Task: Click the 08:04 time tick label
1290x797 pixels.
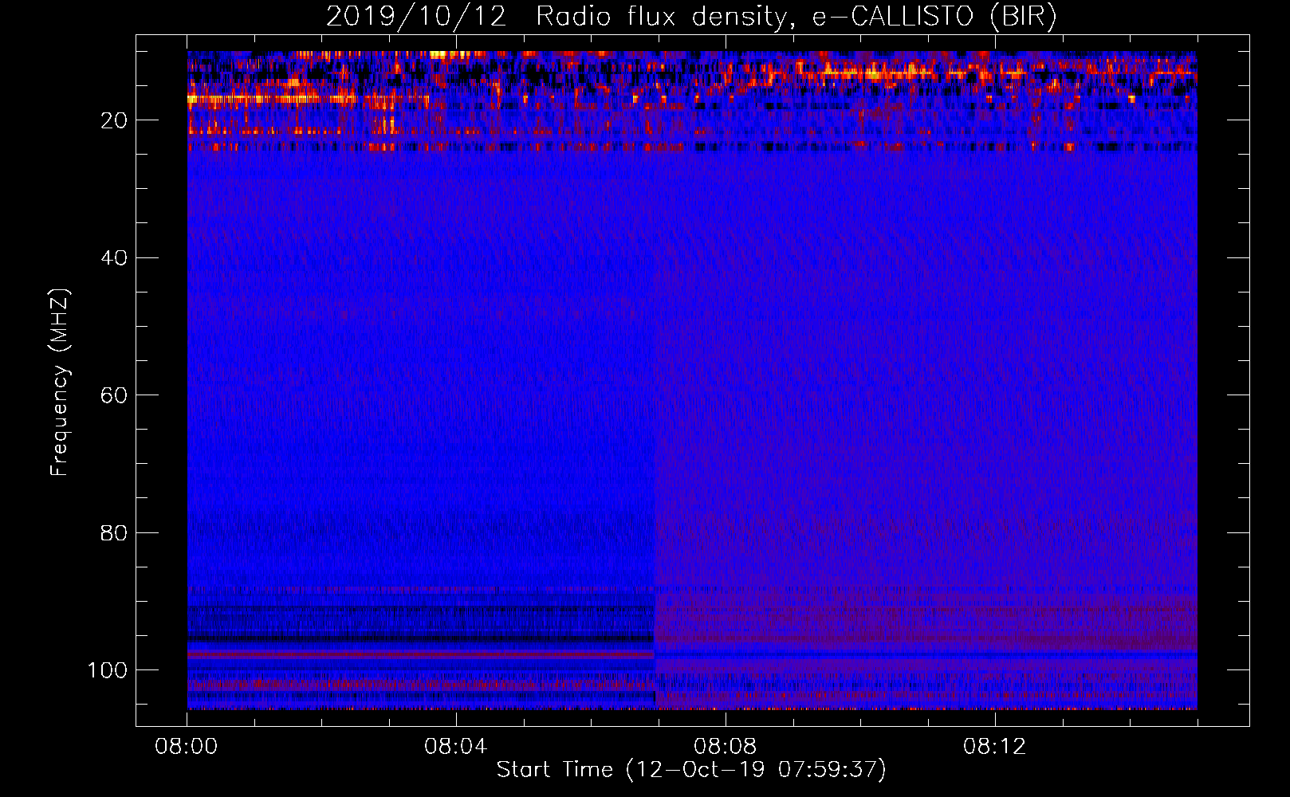Action: click(456, 747)
